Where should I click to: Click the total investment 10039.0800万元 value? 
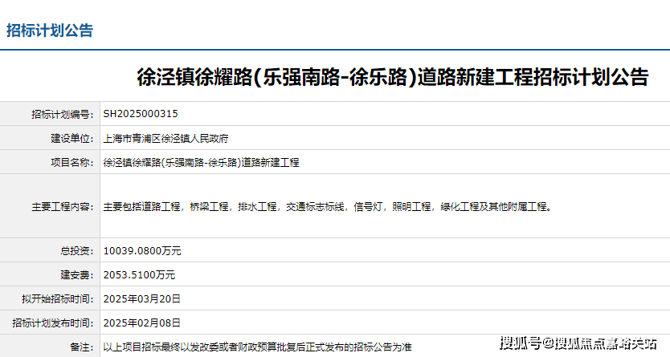tap(142, 250)
